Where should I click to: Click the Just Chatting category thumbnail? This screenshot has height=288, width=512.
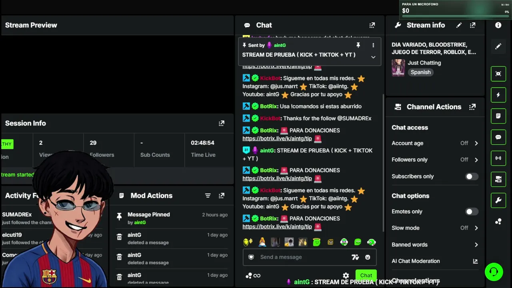coord(398,68)
